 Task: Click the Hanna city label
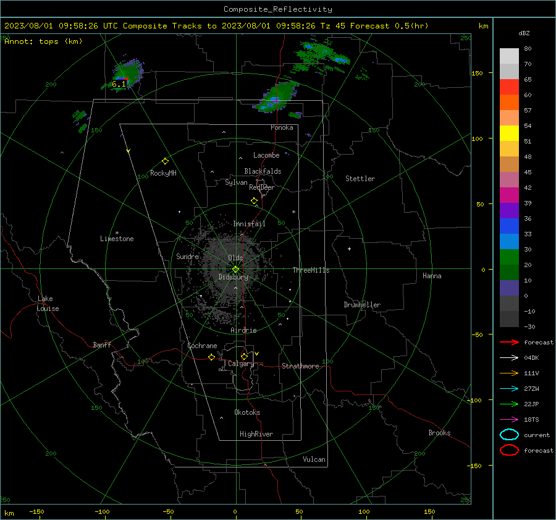432,276
